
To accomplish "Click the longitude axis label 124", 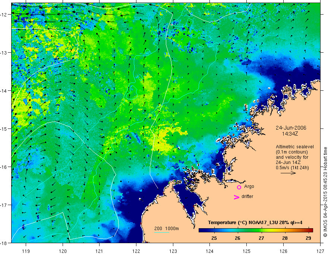I will click(x=210, y=251).
